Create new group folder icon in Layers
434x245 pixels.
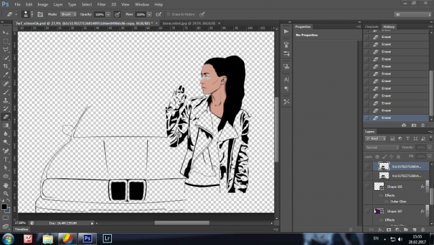point(406,229)
